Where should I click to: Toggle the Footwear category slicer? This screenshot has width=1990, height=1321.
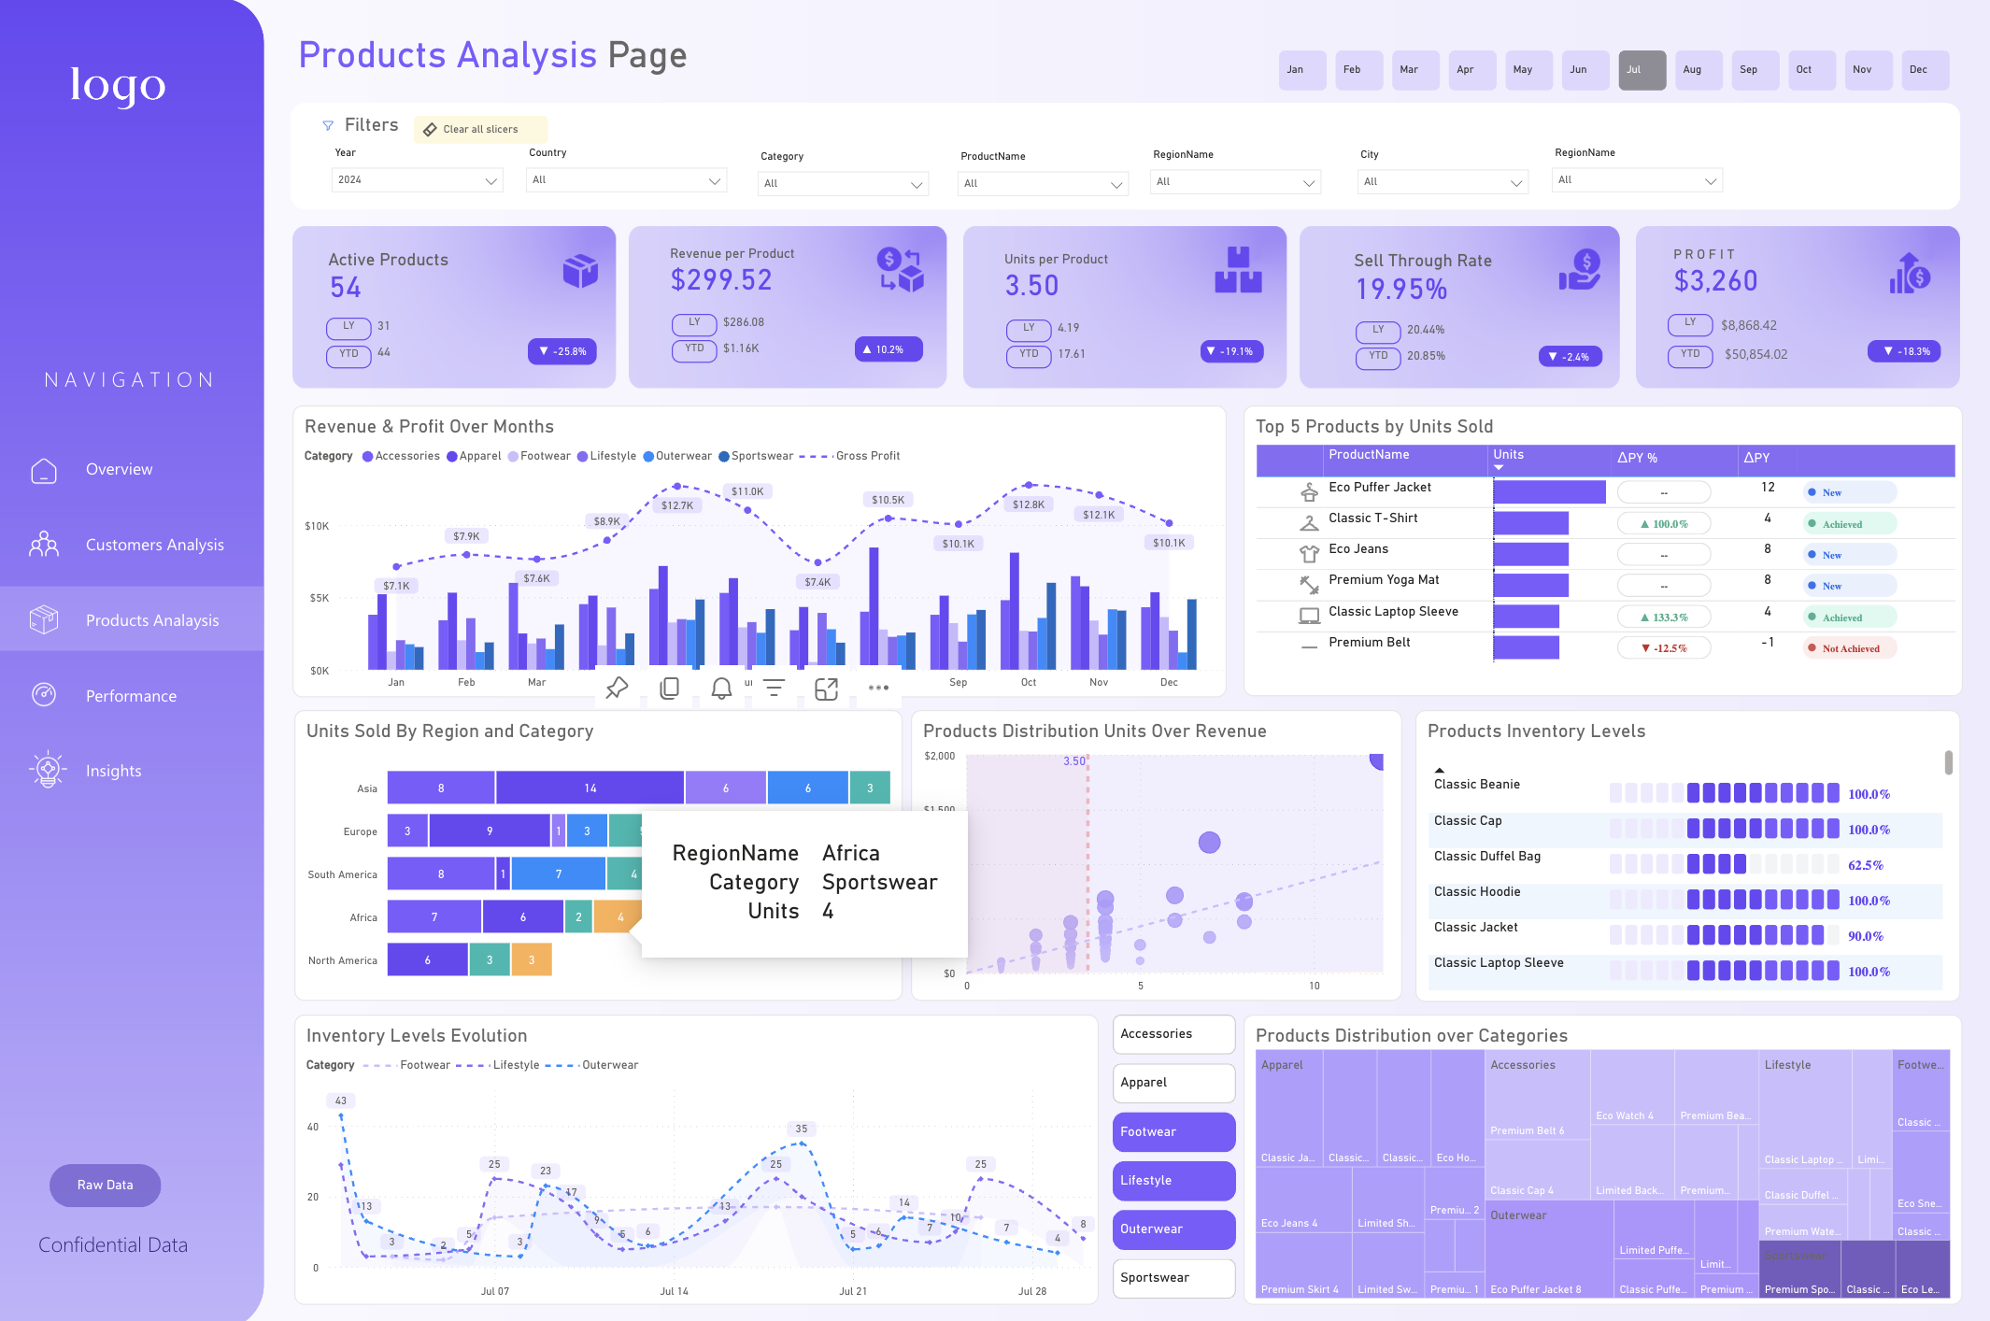[x=1173, y=1131]
